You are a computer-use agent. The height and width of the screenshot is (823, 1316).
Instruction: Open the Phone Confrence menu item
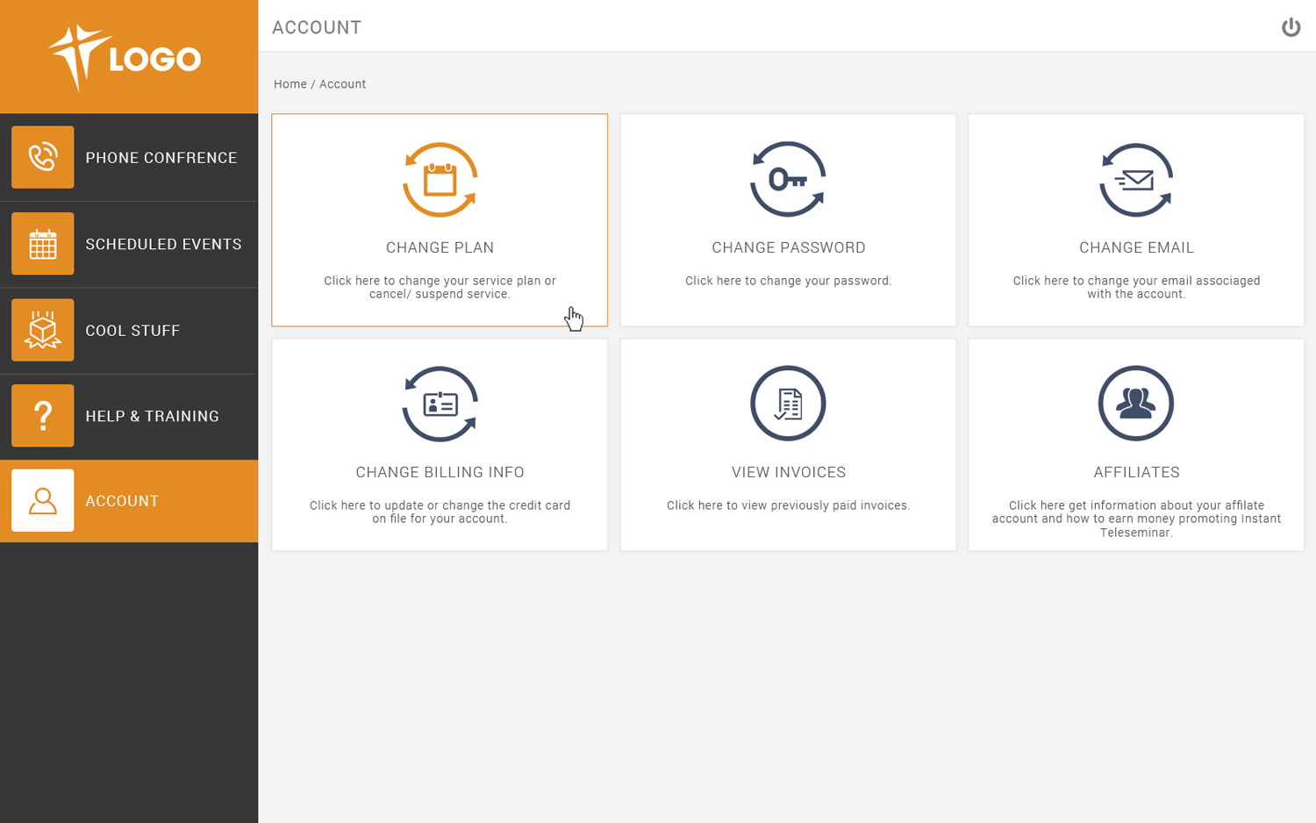161,158
